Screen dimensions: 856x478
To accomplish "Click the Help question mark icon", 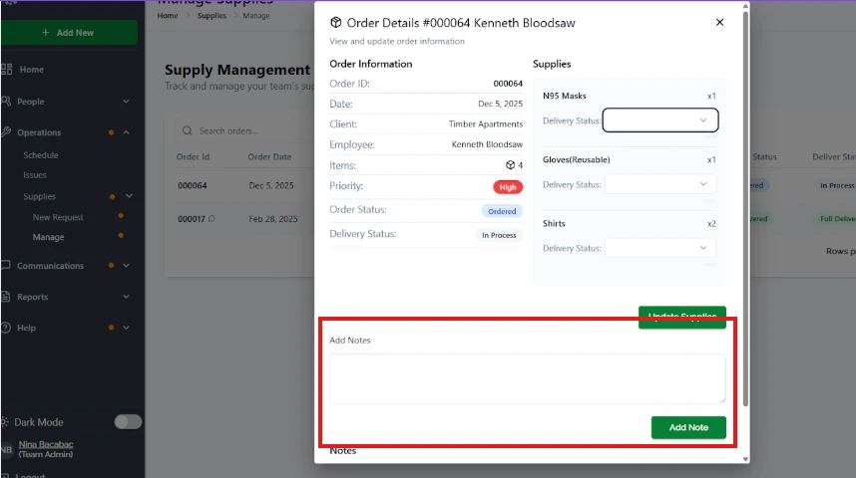I will coord(7,328).
